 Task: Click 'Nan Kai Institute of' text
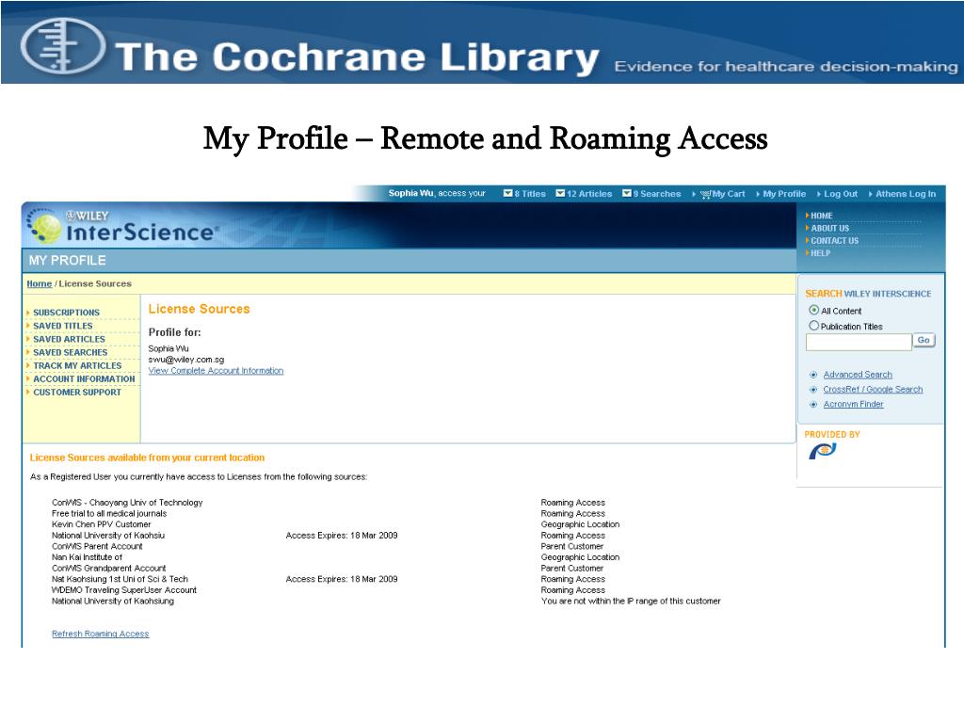tap(87, 557)
